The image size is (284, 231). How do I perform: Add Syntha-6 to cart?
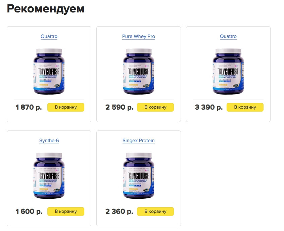point(66,211)
